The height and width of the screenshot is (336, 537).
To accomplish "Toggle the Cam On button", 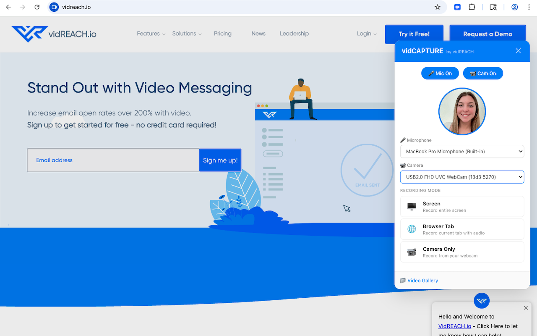I will tap(483, 73).
